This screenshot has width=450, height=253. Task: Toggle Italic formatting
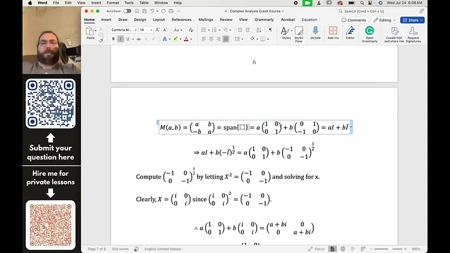point(121,39)
